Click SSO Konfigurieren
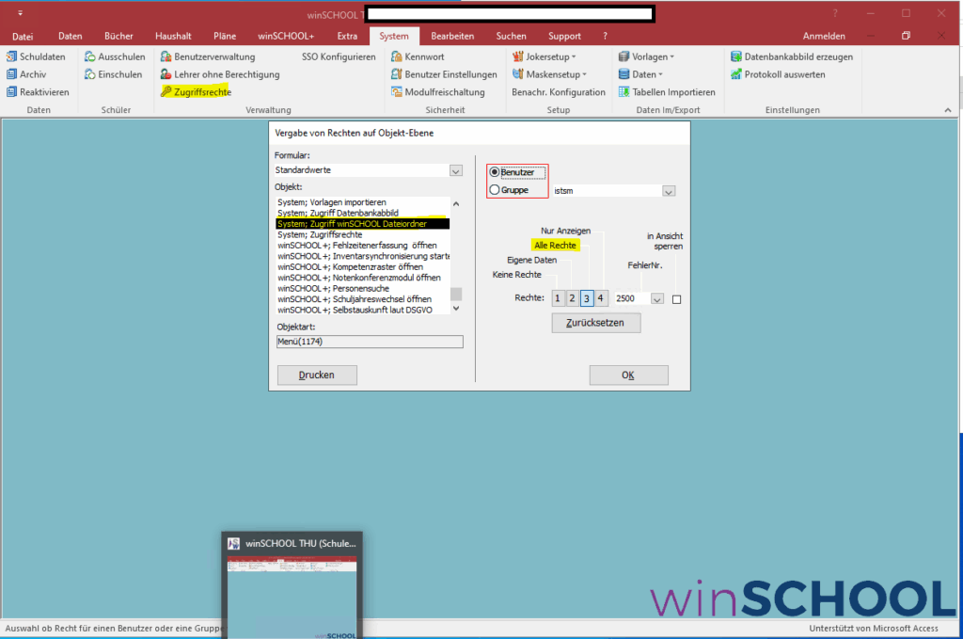Viewport: 963px width, 639px height. (x=339, y=56)
